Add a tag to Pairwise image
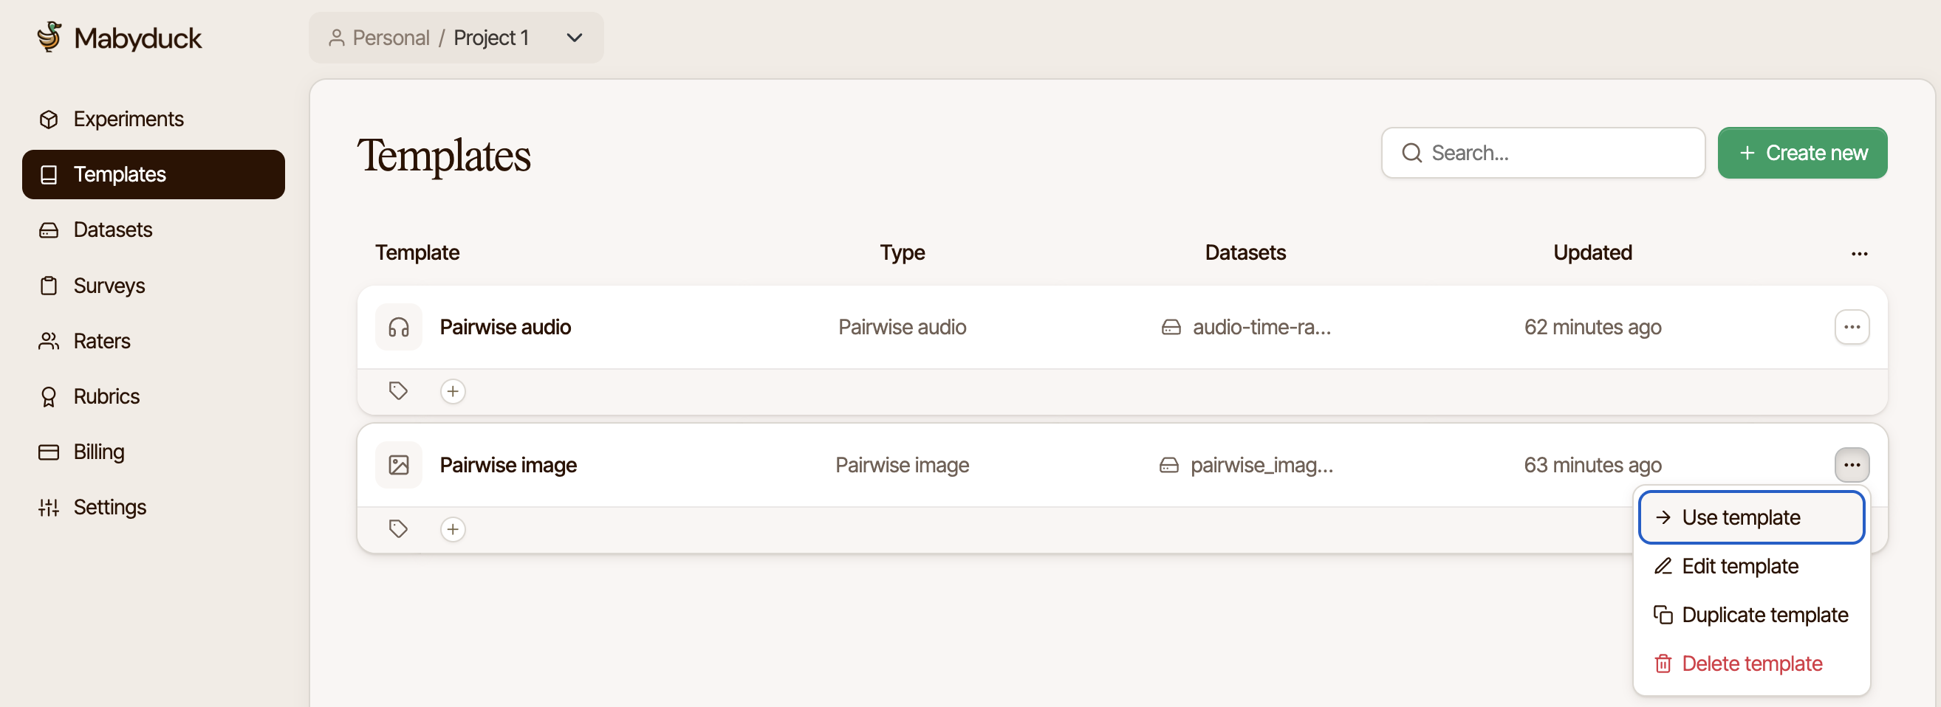 (x=453, y=529)
